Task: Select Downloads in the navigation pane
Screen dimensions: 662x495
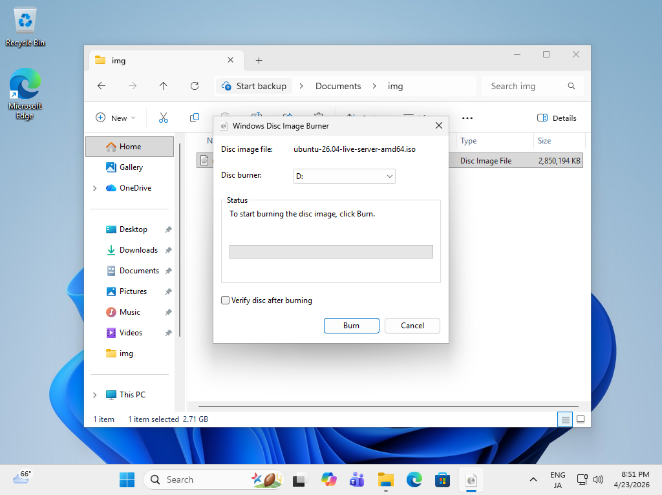Action: click(138, 250)
